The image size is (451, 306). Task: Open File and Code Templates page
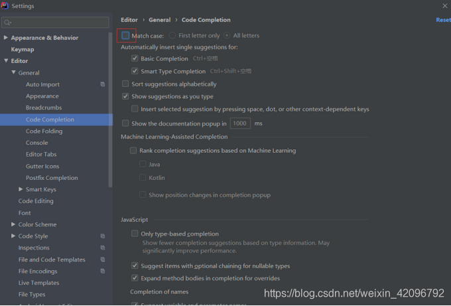[x=52, y=260]
